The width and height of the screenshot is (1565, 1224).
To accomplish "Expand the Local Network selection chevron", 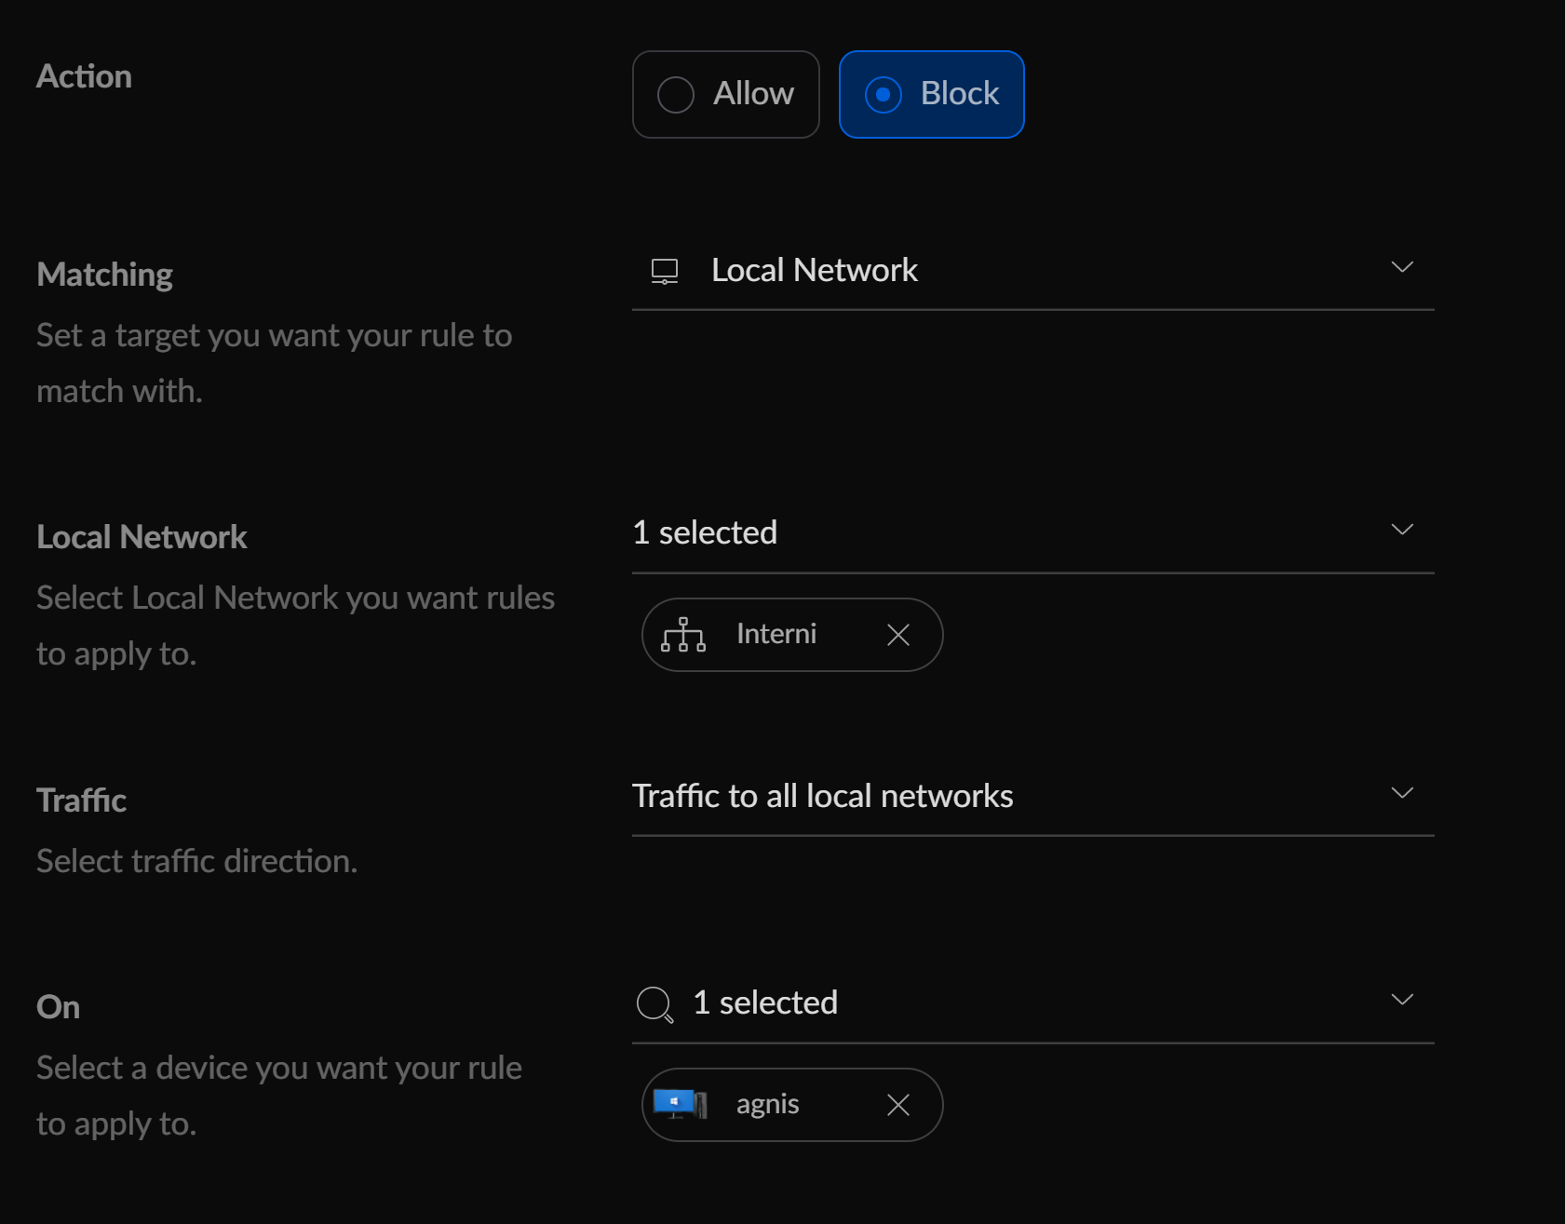I will (1402, 530).
